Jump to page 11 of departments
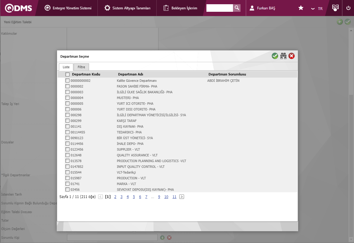Image resolution: width=354 pixels, height=243 pixels. point(174,197)
